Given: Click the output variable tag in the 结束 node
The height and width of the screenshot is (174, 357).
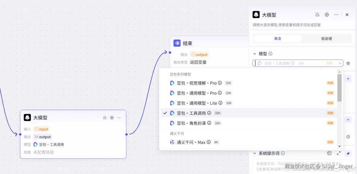Looking at the screenshot, I should pos(199,54).
